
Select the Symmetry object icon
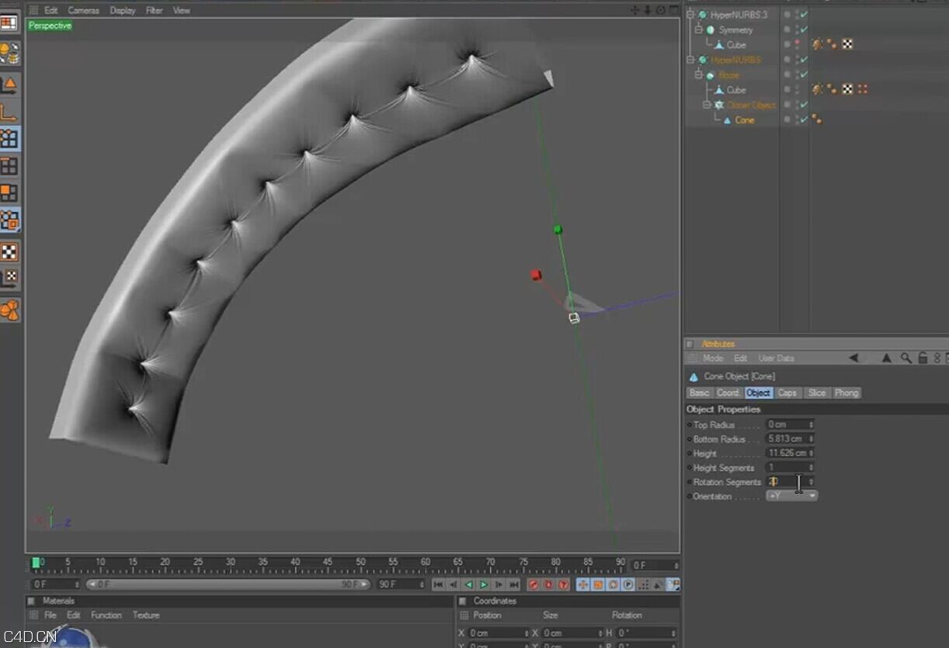tap(711, 29)
